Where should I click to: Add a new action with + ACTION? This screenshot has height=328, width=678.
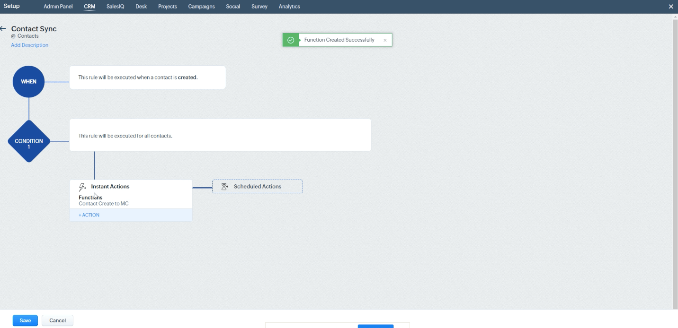click(89, 215)
